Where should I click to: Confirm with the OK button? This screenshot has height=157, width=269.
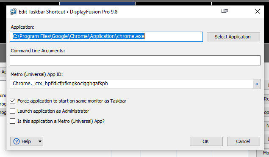point(206,141)
